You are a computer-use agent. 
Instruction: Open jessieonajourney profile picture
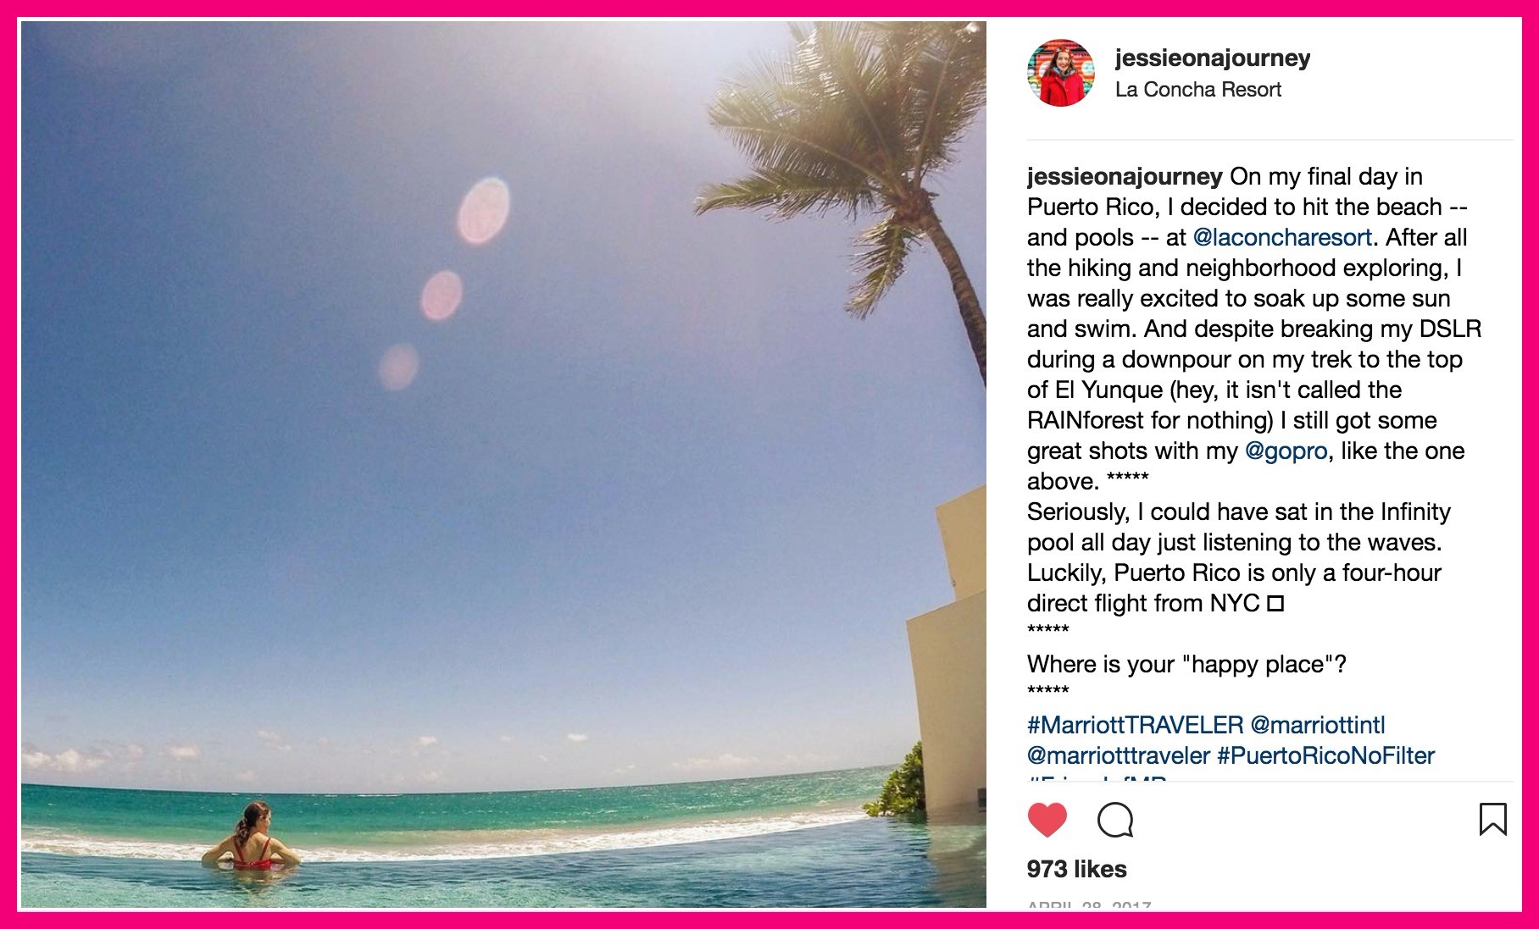(1060, 73)
